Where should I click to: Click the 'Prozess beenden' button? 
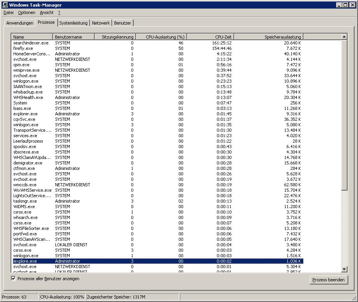click(328, 280)
